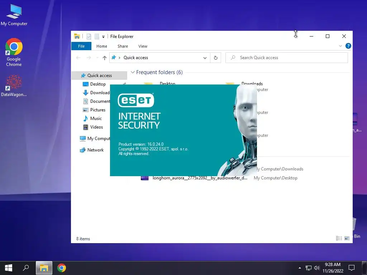Image resolution: width=367 pixels, height=275 pixels.
Task: Expand the ribbon with the chevron
Action: pos(340,46)
